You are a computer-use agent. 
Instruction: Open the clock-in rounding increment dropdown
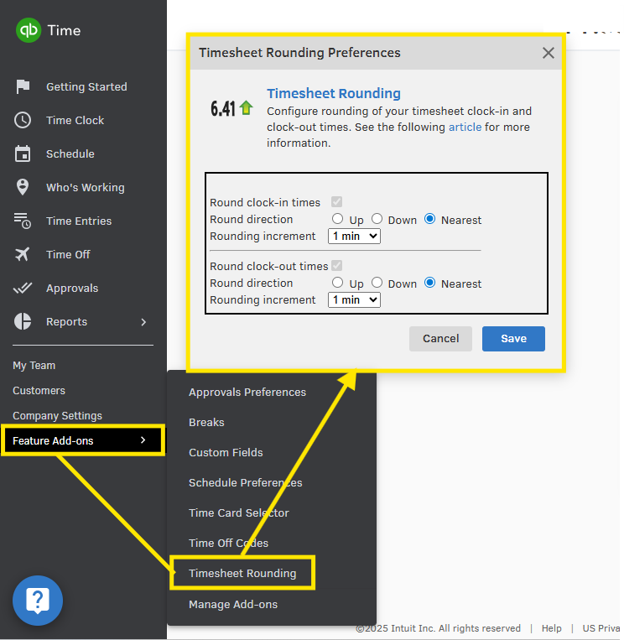354,237
